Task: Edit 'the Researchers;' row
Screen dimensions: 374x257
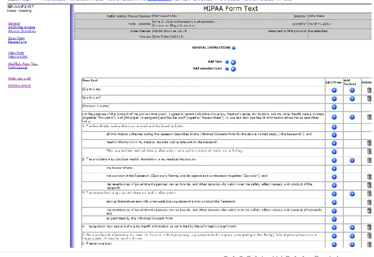Action: coord(334,169)
